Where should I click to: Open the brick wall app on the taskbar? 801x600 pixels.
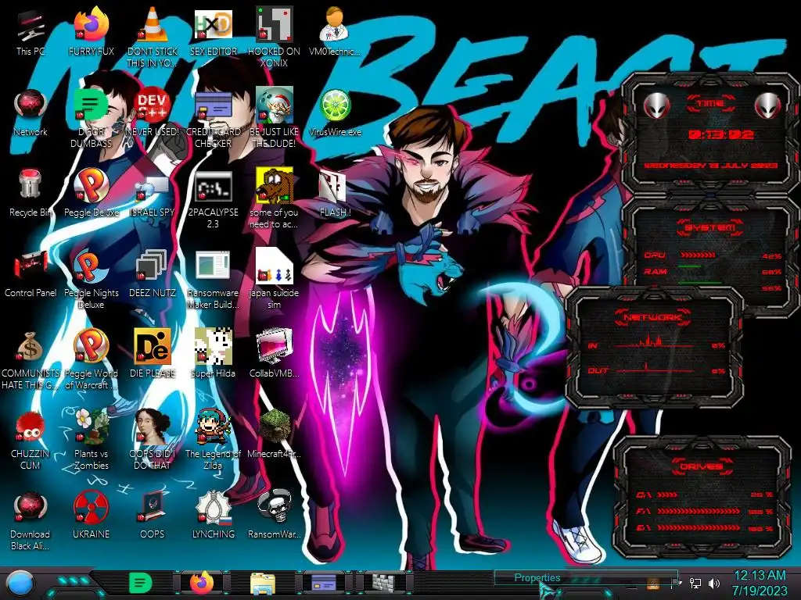pos(384,583)
